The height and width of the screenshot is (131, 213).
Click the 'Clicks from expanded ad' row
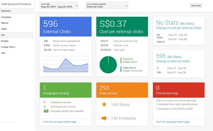pyautogui.click(x=62, y=41)
